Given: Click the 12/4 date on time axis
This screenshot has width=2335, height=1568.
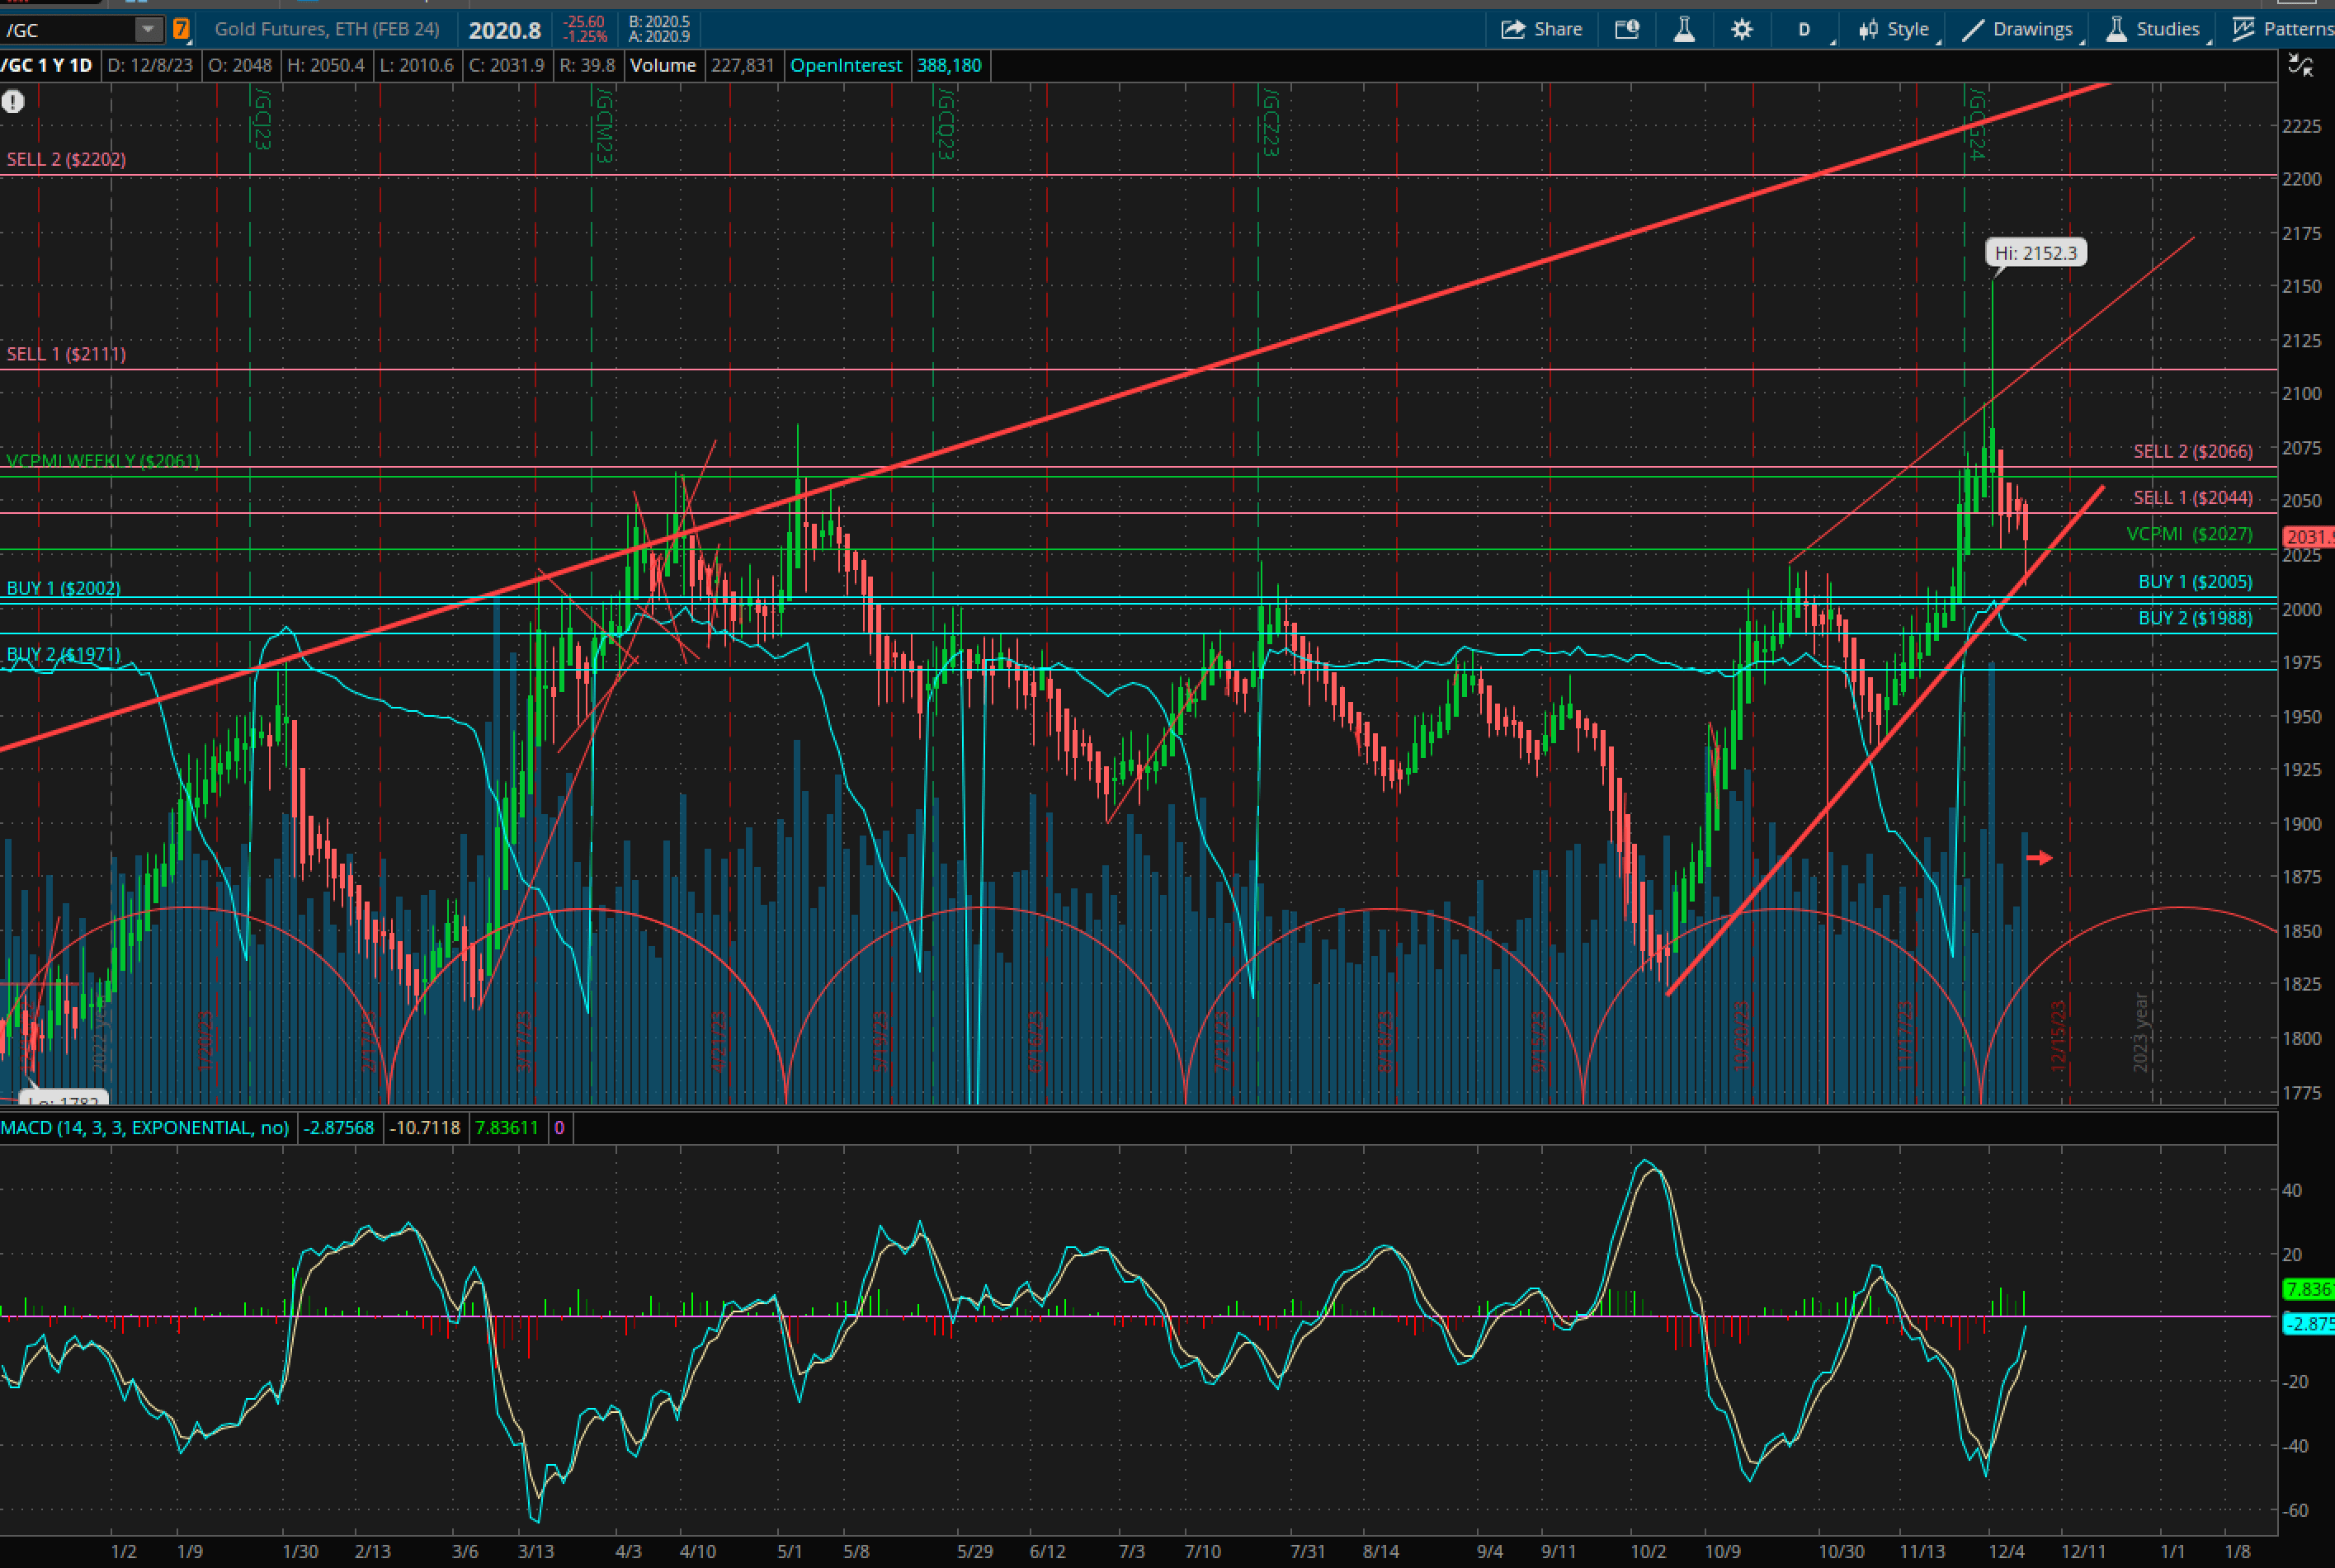Looking at the screenshot, I should point(2007,1552).
